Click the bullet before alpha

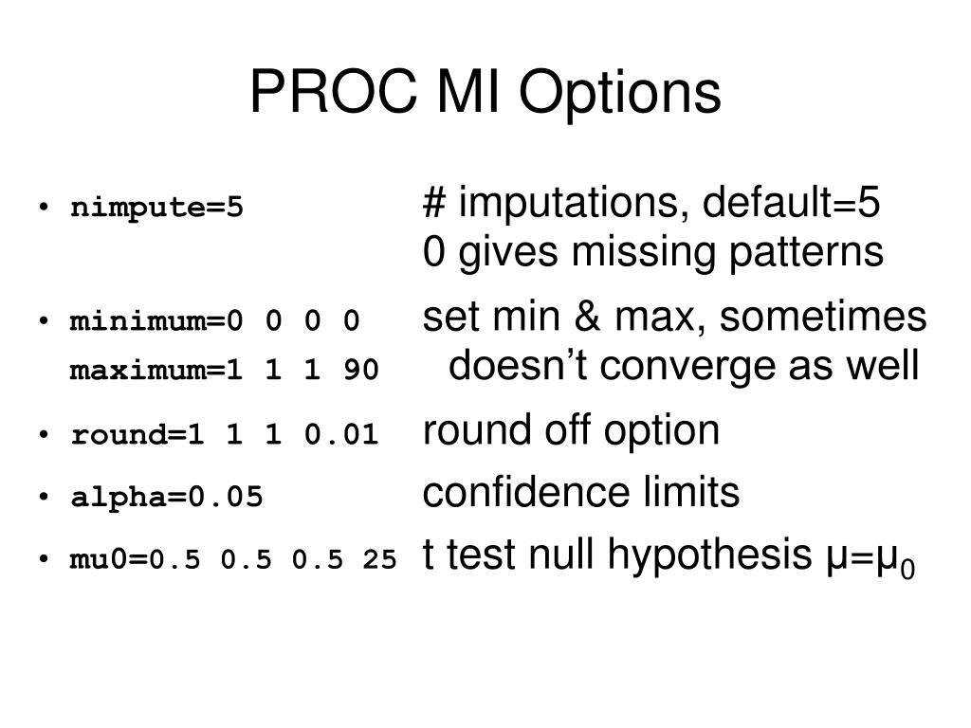(44, 497)
